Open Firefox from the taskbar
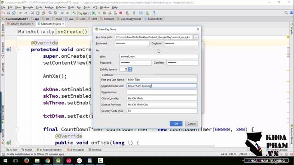Screen dimensions: 294x165 click(27, 161)
